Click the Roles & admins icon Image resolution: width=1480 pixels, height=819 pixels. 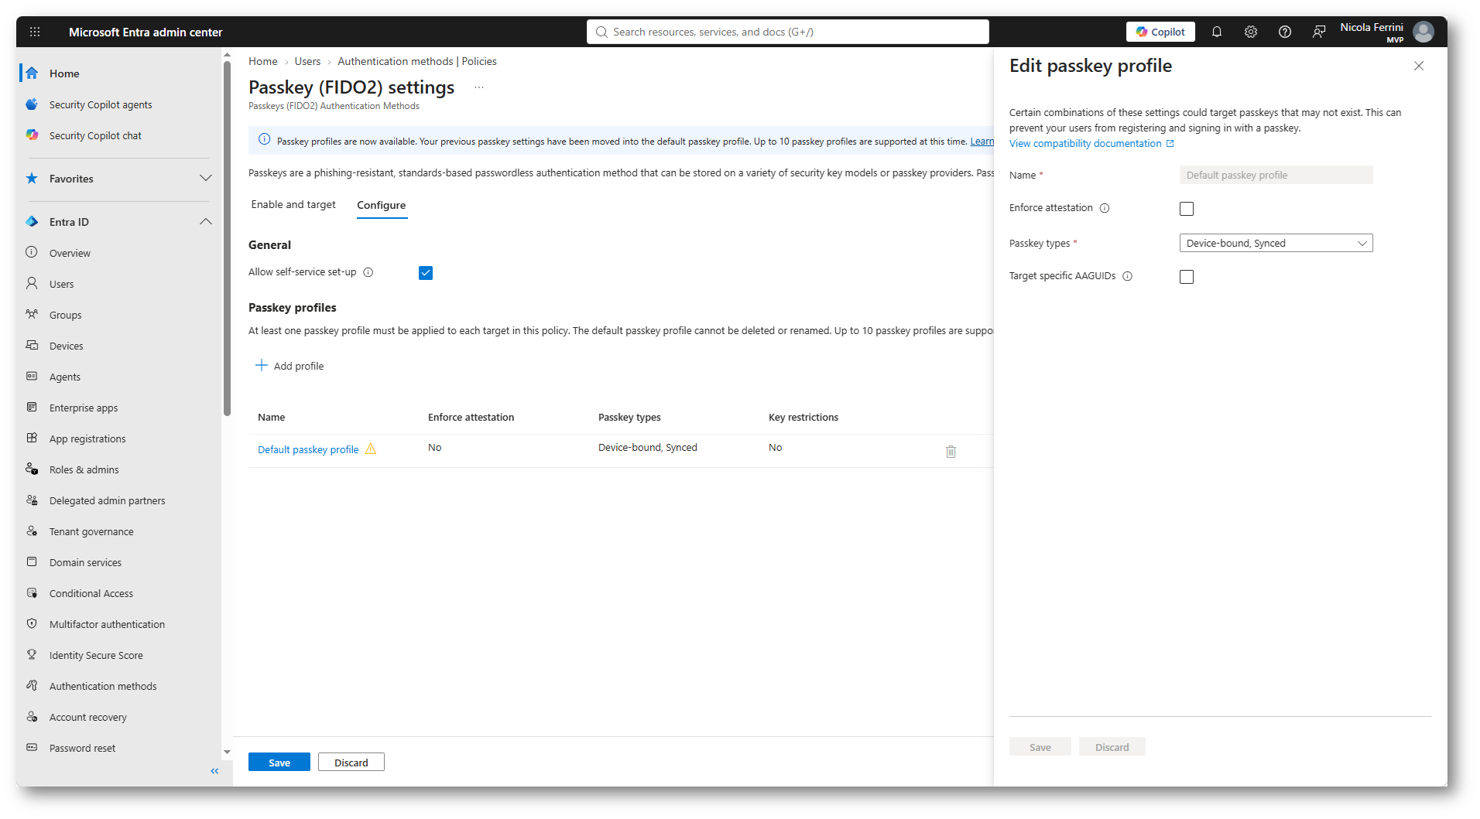(32, 469)
